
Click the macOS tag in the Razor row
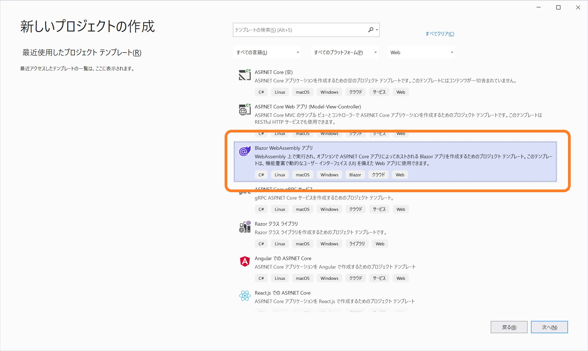pos(303,244)
